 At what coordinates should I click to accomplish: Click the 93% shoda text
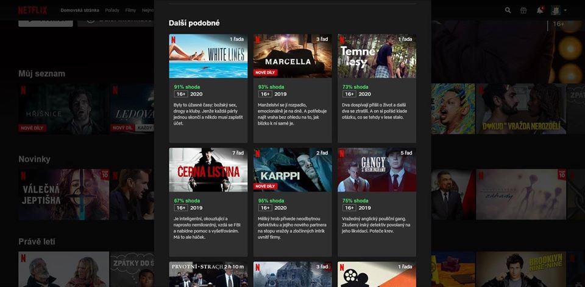pos(271,87)
